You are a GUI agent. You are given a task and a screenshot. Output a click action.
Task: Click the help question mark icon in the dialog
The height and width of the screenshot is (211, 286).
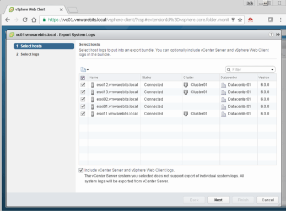tap(271, 35)
